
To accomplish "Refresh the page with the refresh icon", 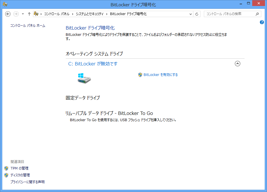I will click(x=197, y=14).
